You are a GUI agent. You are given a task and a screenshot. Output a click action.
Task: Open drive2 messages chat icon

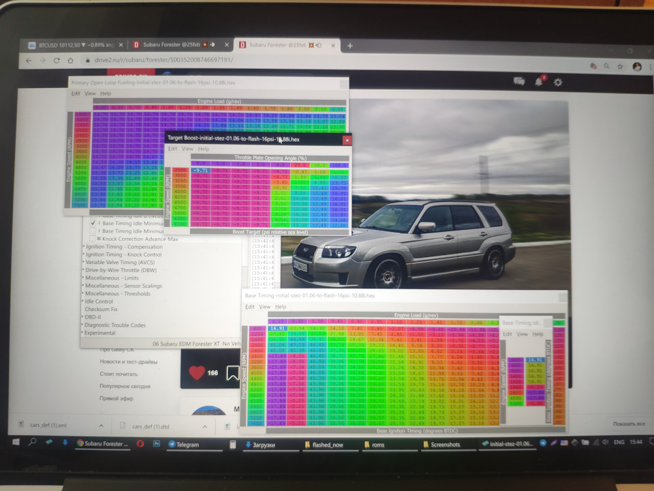coord(519,81)
